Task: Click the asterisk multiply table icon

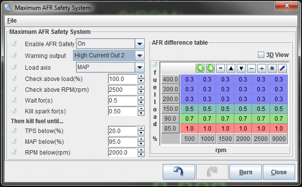Action: [272, 68]
